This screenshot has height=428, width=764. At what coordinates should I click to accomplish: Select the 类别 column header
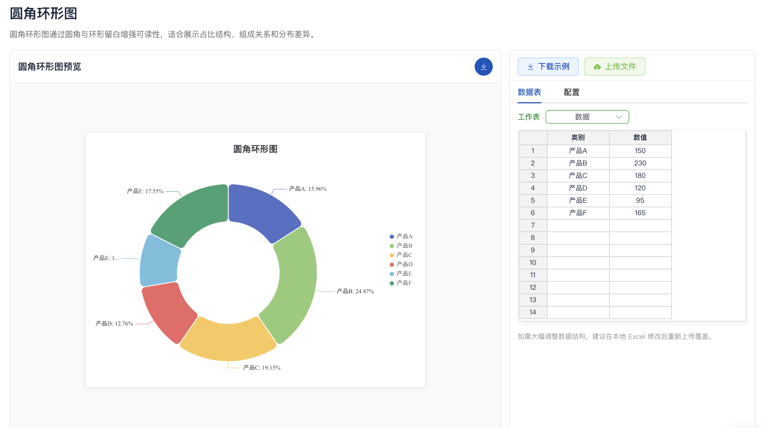coord(578,137)
